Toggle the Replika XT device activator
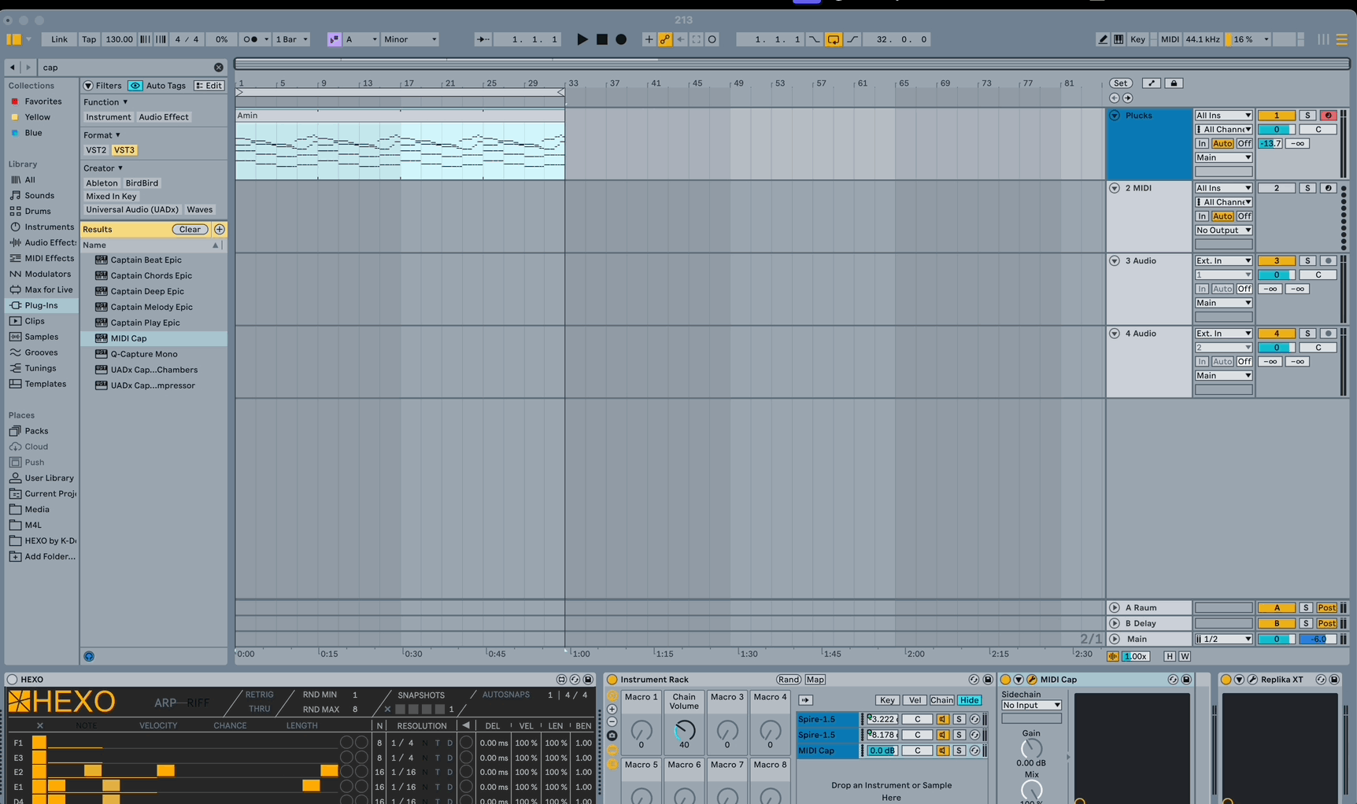1357x804 pixels. click(1226, 680)
